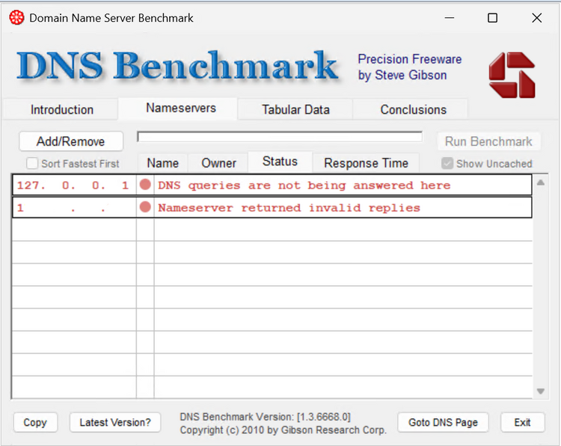Close the Domain Name Server Benchmark window
Screen dimensions: 561x446
pyautogui.click(x=536, y=17)
